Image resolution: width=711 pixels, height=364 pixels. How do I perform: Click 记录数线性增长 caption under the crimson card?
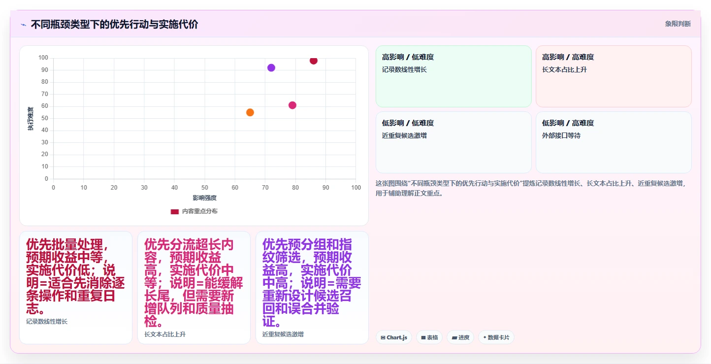[47, 322]
